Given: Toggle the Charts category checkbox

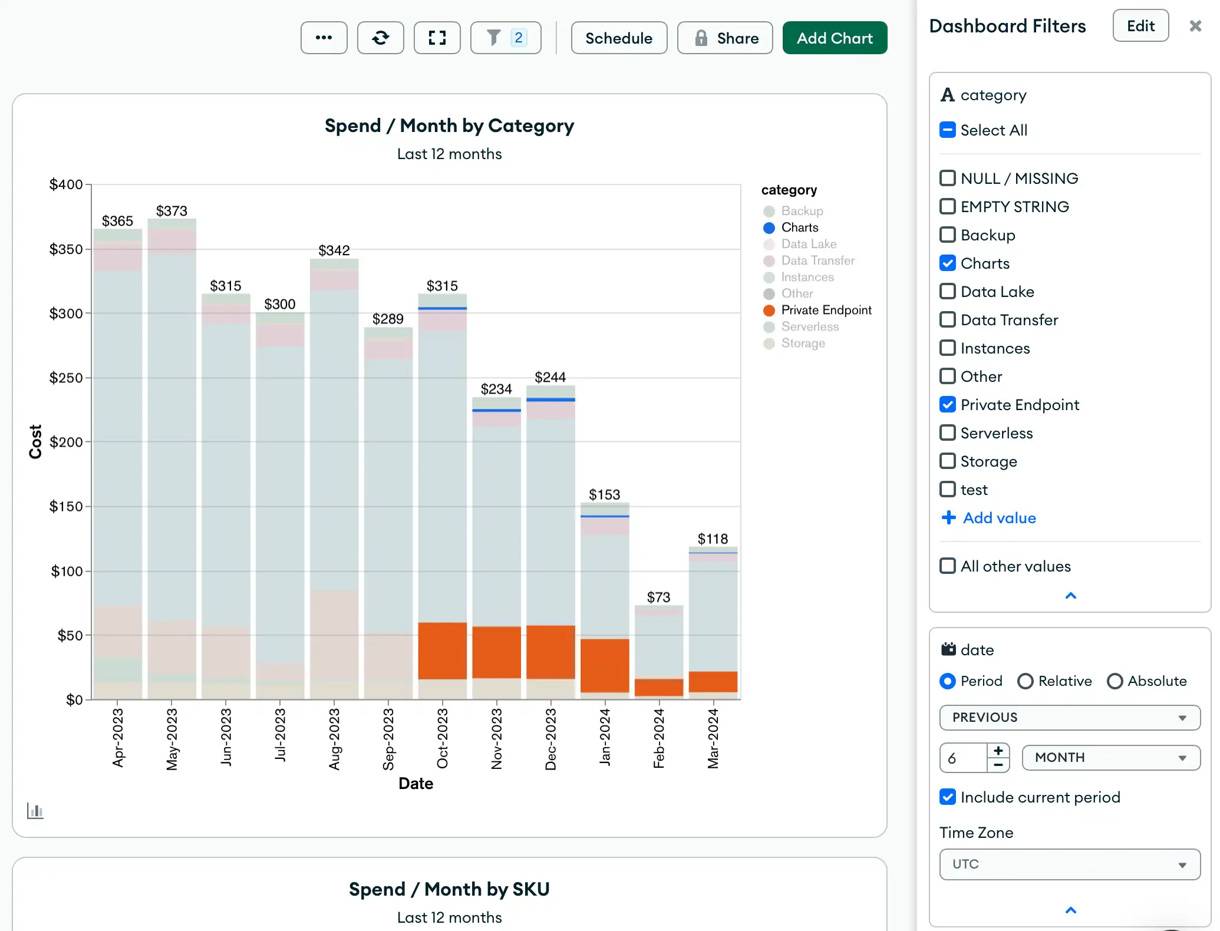Looking at the screenshot, I should click(947, 262).
